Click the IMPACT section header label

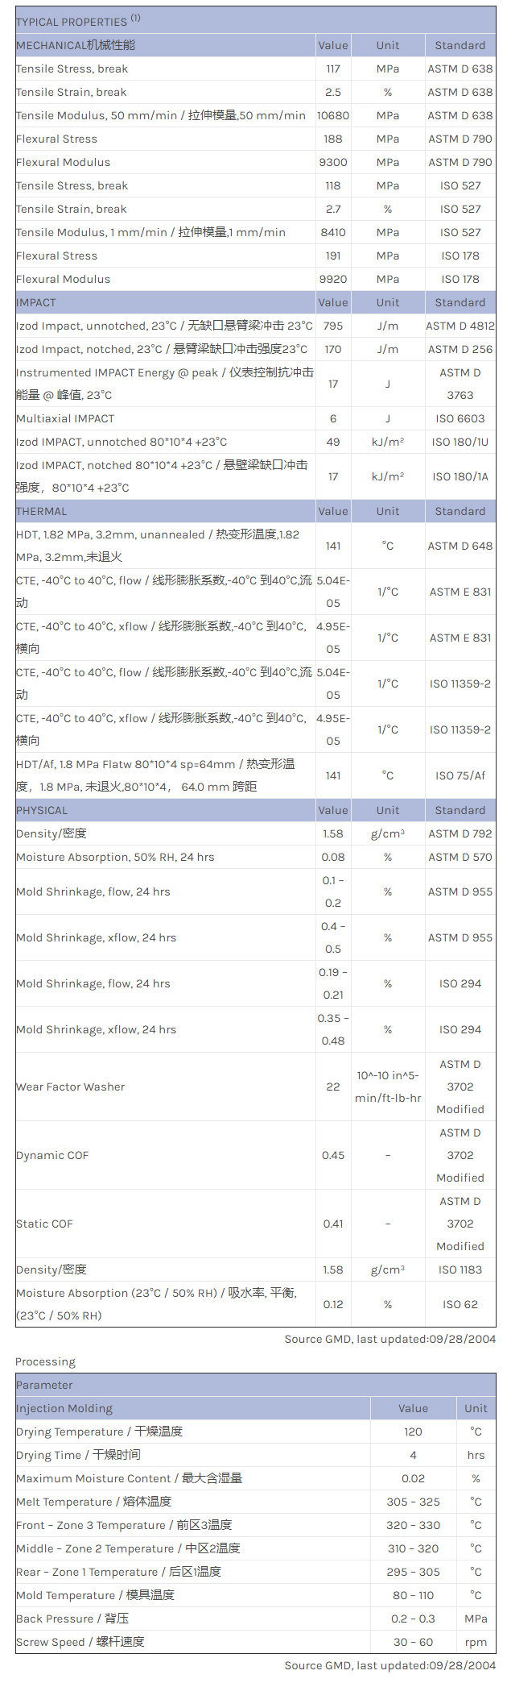point(36,303)
